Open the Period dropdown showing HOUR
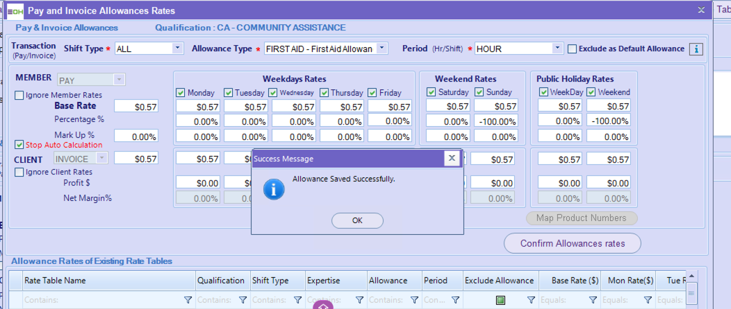The image size is (731, 309). pyautogui.click(x=557, y=48)
